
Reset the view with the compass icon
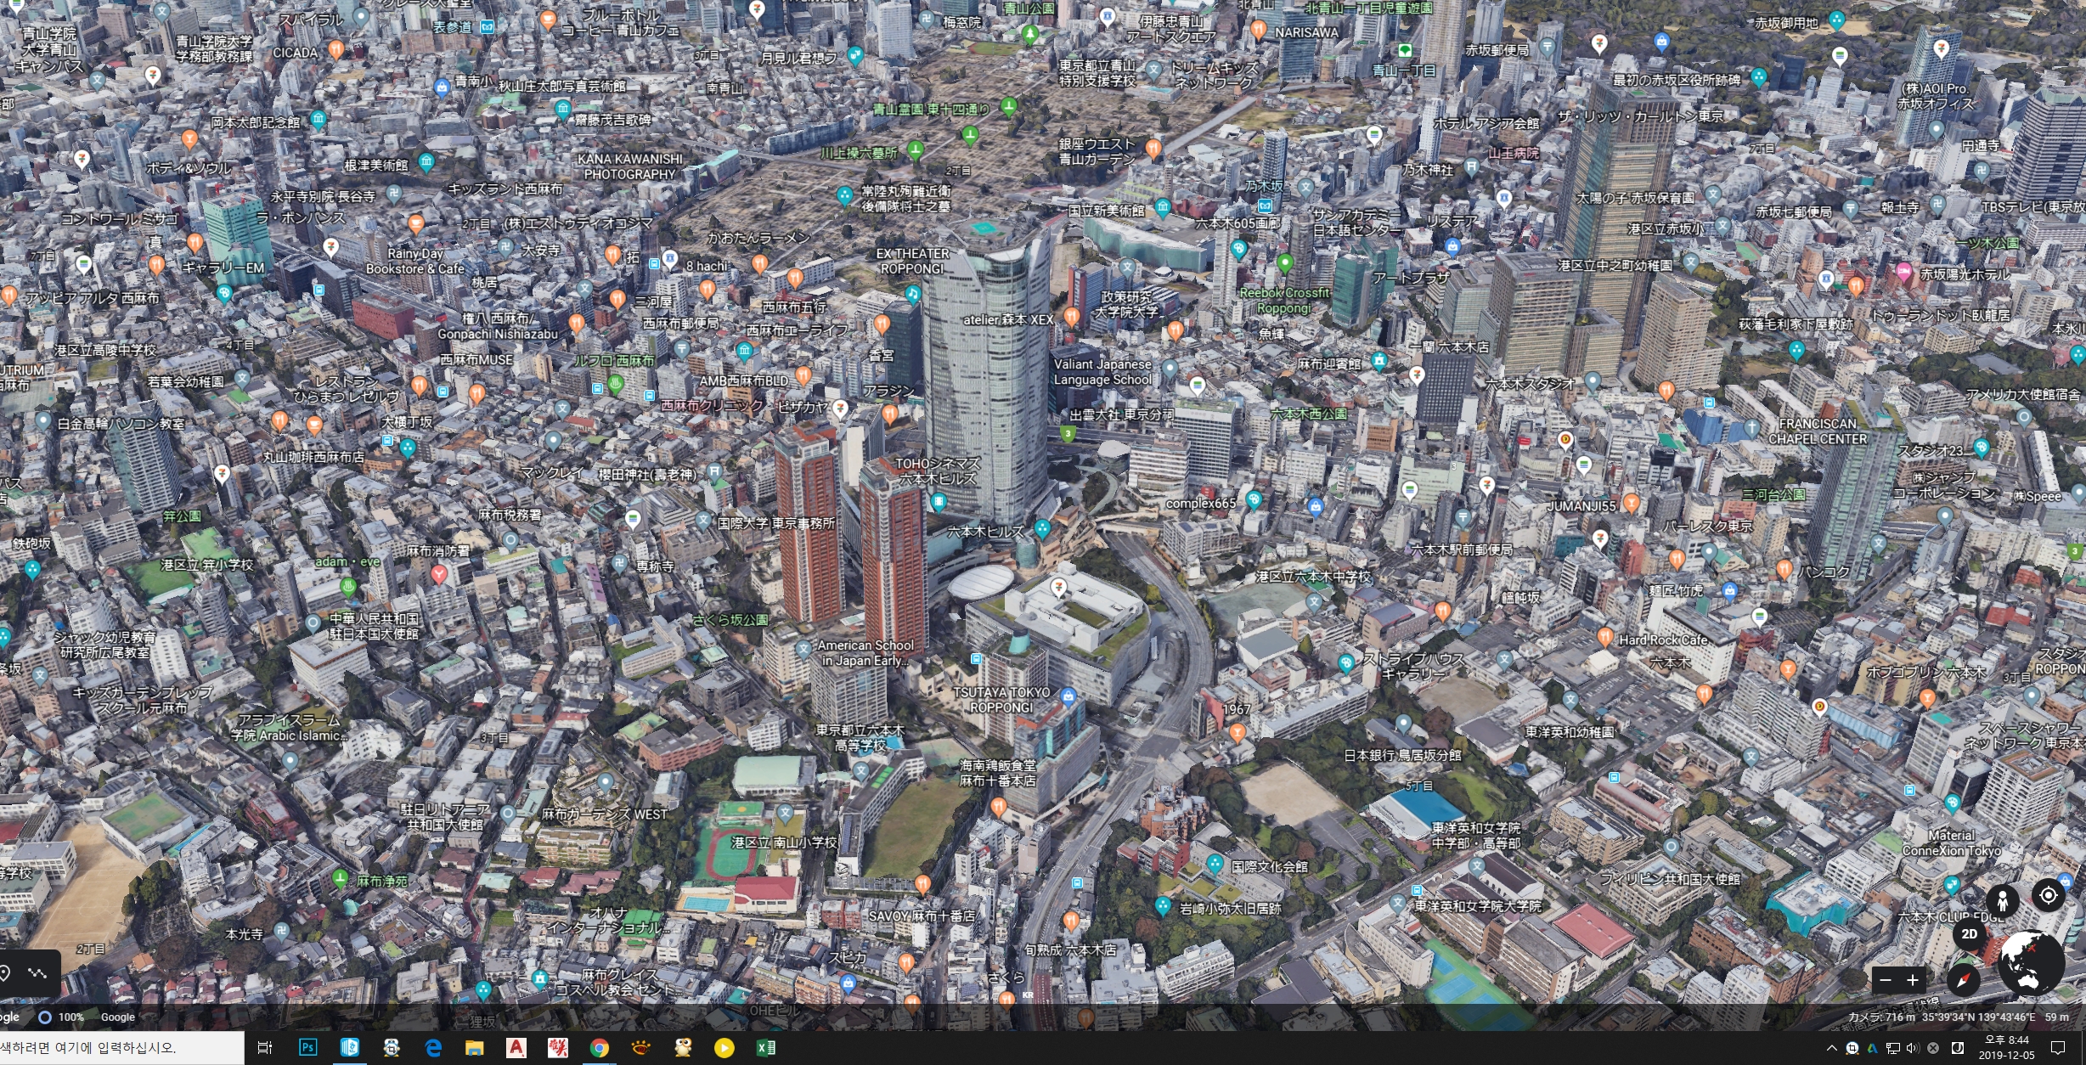point(1963,980)
